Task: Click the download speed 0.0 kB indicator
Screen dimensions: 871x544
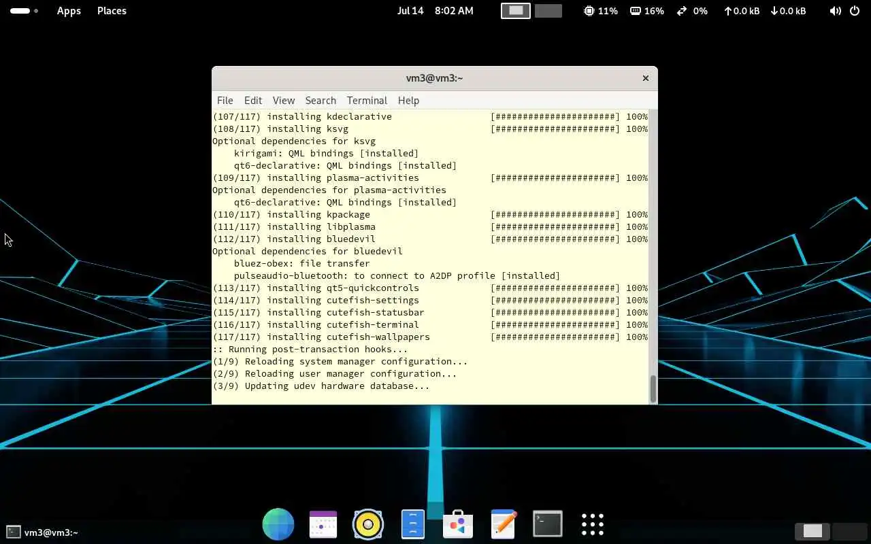Action: [x=788, y=11]
